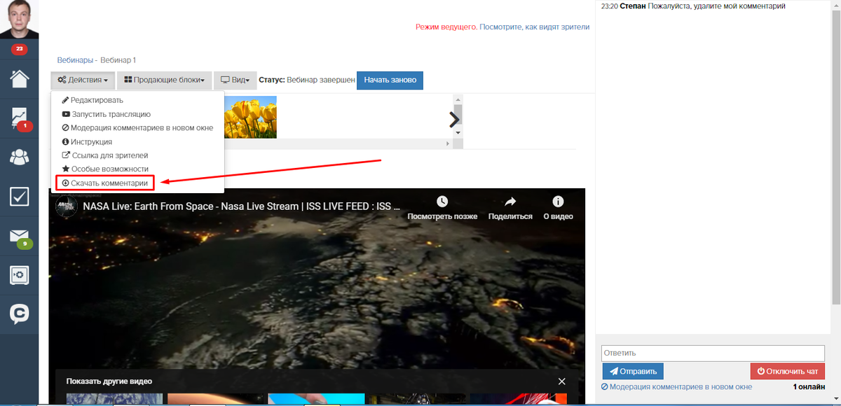
Task: Open the checkmark tasks sidebar icon
Action: tap(19, 197)
